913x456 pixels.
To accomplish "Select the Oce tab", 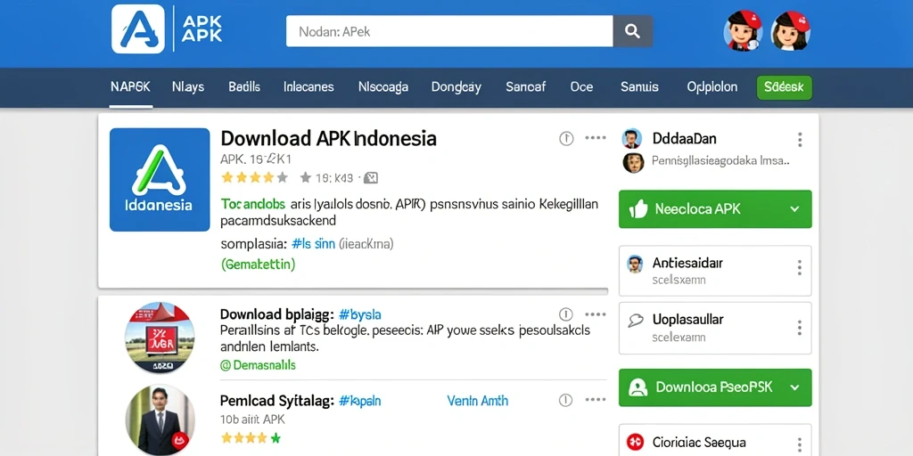I will [x=581, y=87].
